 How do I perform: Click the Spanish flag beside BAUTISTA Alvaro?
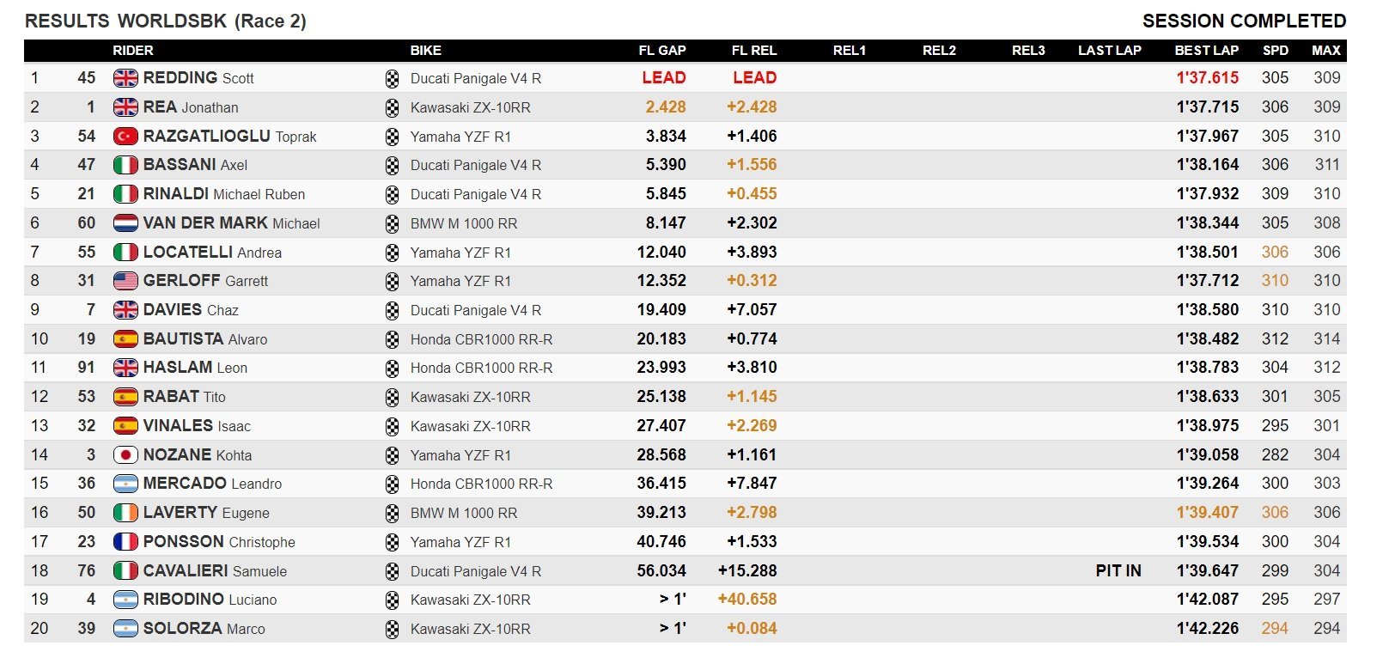tap(125, 339)
